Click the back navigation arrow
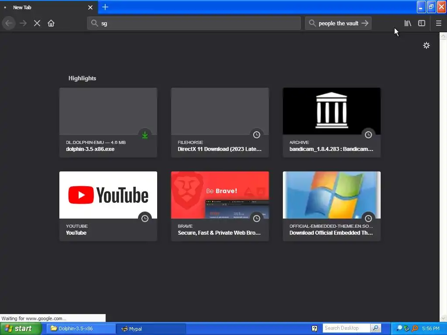447x335 pixels. [9, 24]
